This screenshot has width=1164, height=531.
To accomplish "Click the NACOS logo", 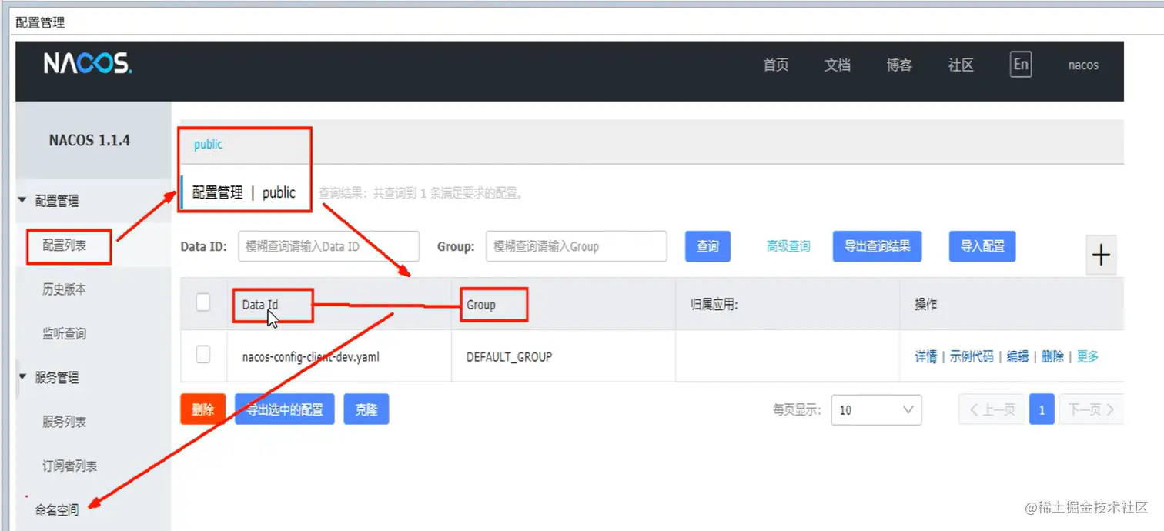I will point(88,64).
